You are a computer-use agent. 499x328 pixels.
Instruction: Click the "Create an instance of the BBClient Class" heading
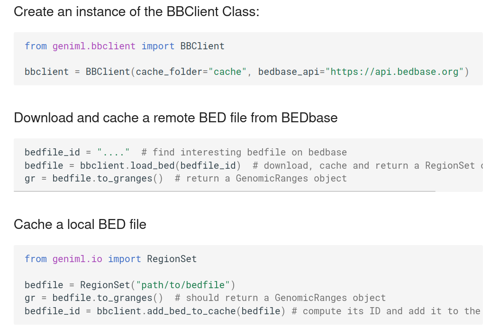(x=136, y=12)
